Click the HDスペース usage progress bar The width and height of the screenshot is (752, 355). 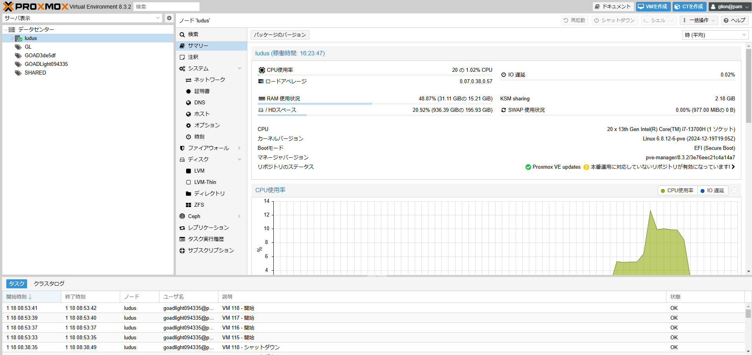375,115
